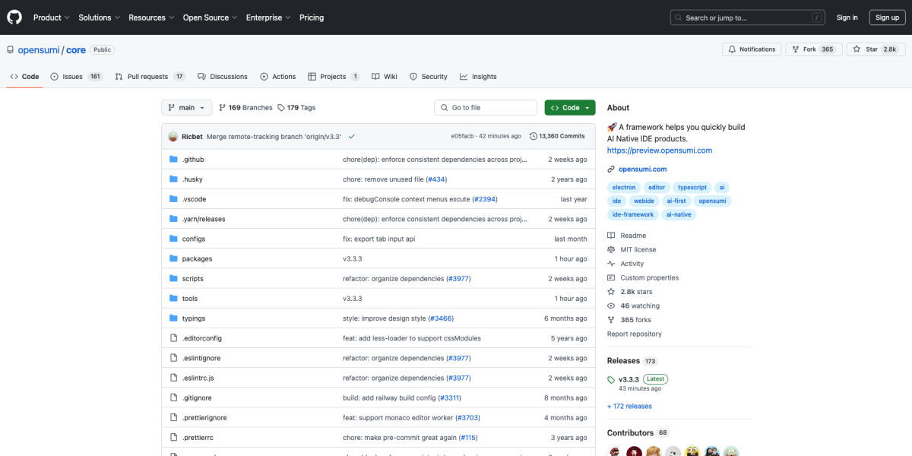Open the Product menu in header
Image resolution: width=912 pixels, height=456 pixels.
point(51,17)
